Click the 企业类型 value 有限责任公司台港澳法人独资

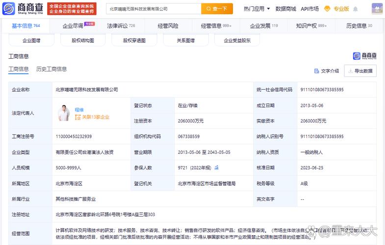pos(84,152)
